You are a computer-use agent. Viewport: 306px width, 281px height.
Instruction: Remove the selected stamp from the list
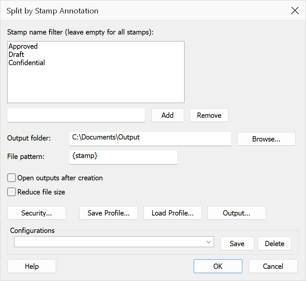pos(209,115)
